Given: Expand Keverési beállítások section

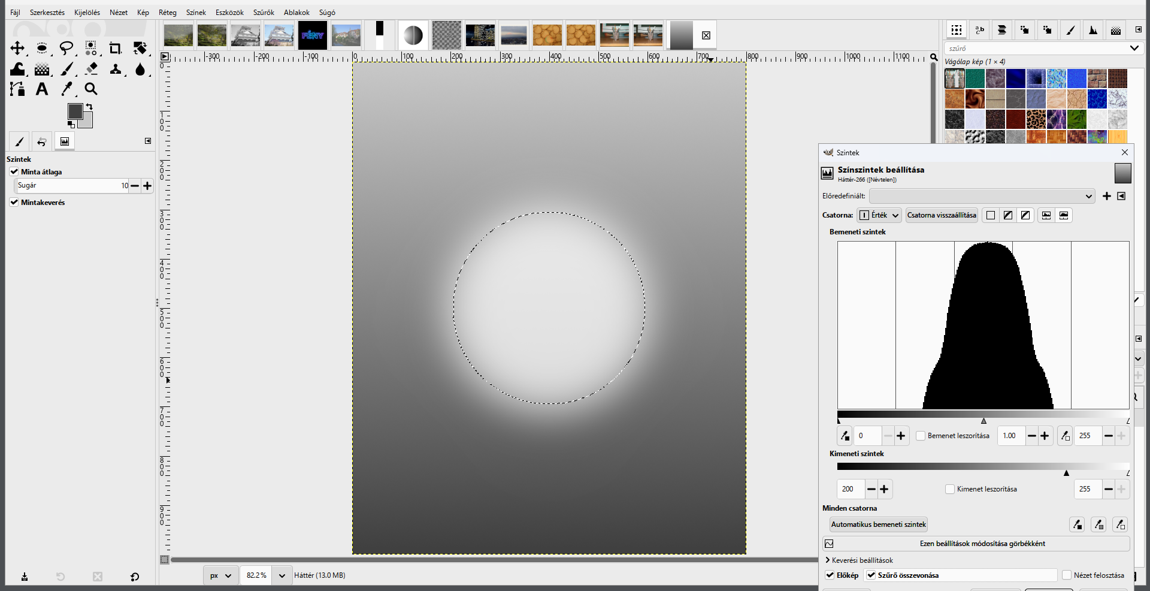Looking at the screenshot, I should point(859,560).
